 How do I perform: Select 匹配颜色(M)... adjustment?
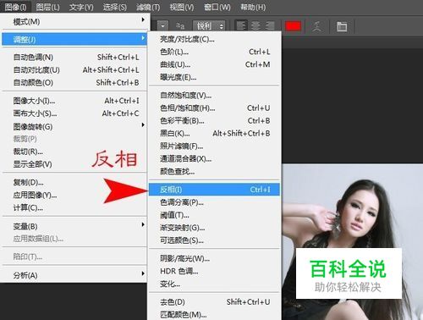[214, 314]
